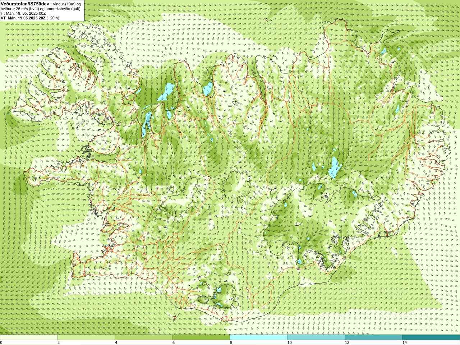Viewport: 460px width, 345px height.
Task: Pick the light green 2–4 m/s legend swatch
Action: tap(86, 337)
